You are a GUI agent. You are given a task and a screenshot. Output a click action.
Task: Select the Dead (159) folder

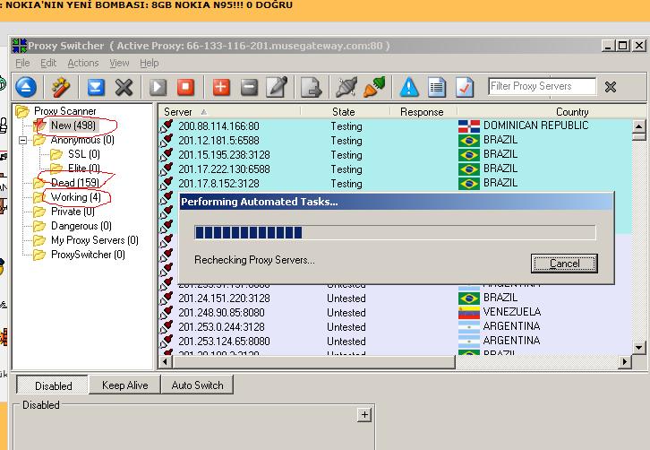pyautogui.click(x=75, y=183)
